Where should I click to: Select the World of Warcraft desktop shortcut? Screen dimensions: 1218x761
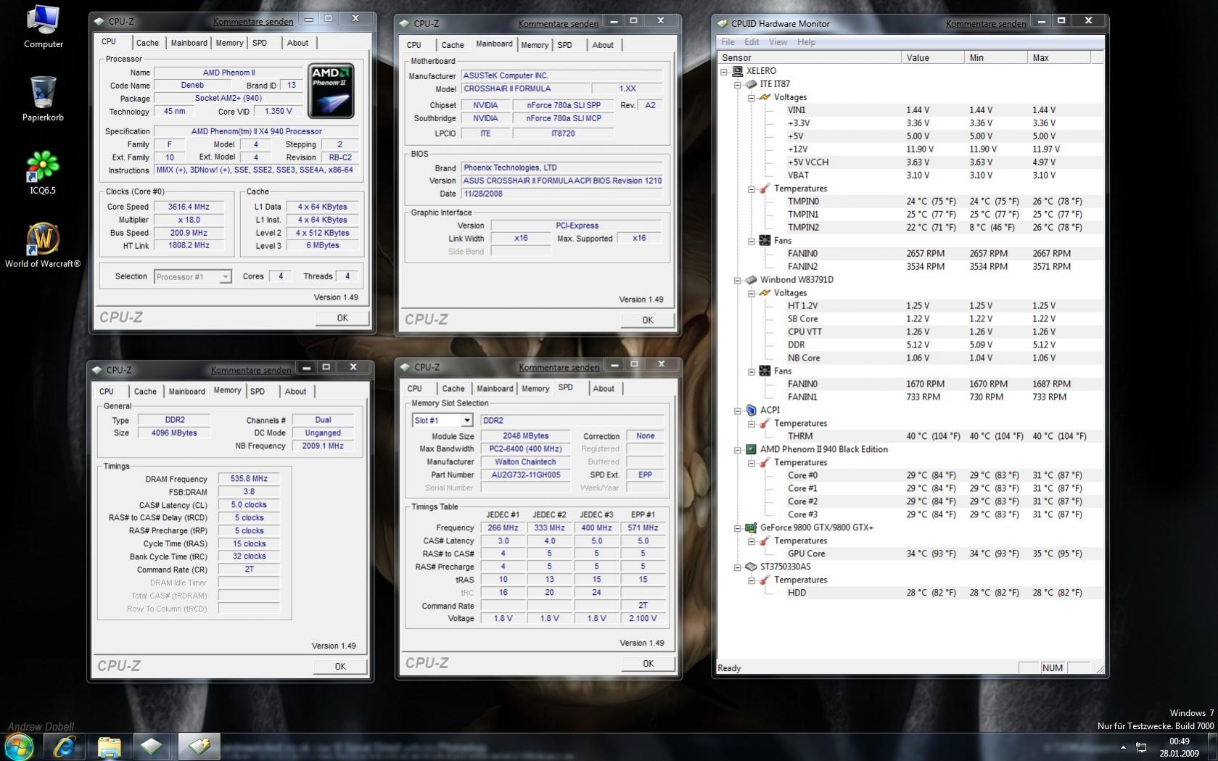click(43, 245)
